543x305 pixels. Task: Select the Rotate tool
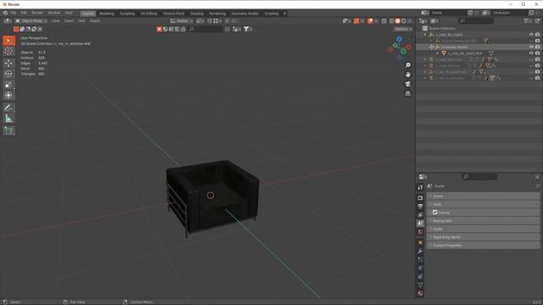(x=8, y=74)
